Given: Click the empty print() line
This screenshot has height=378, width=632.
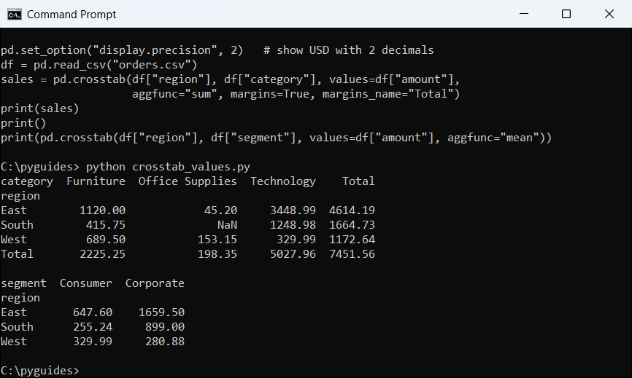Looking at the screenshot, I should pos(23,123).
